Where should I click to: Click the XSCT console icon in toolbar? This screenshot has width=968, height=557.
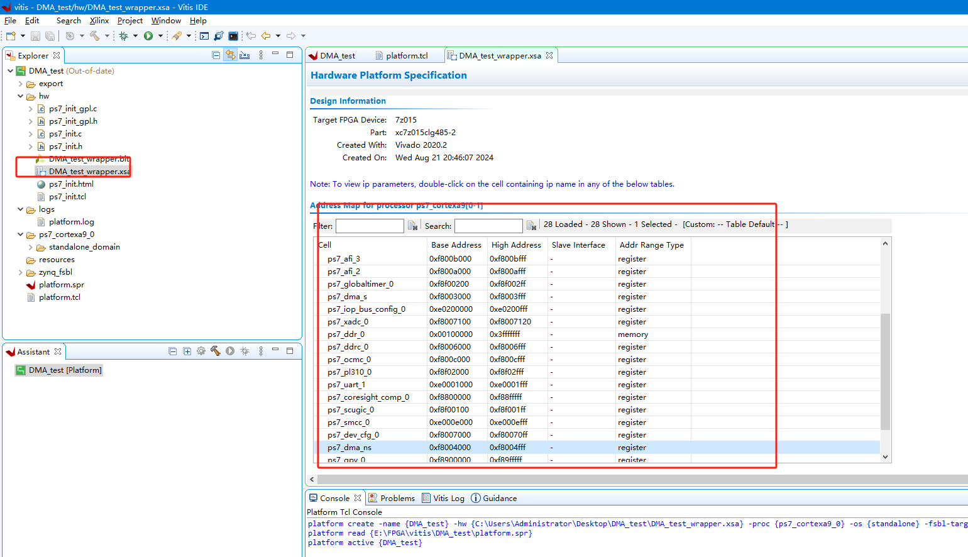coord(204,36)
